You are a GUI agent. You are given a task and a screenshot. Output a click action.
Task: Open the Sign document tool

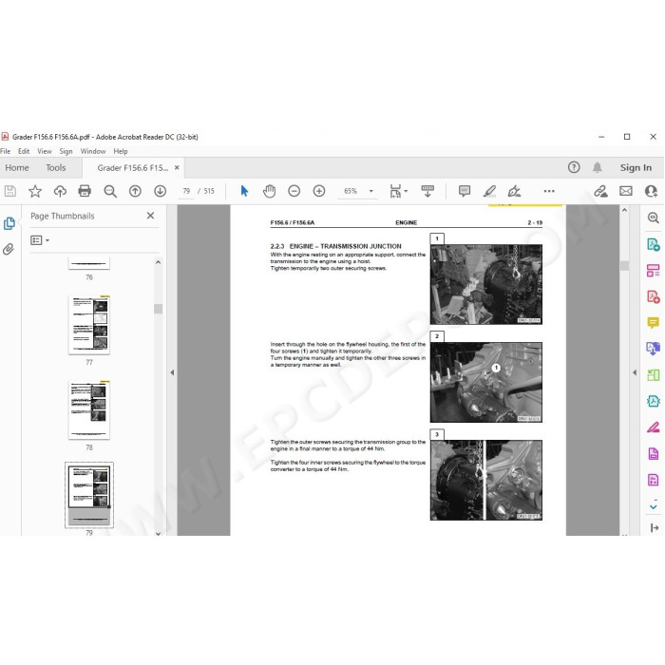click(x=514, y=191)
